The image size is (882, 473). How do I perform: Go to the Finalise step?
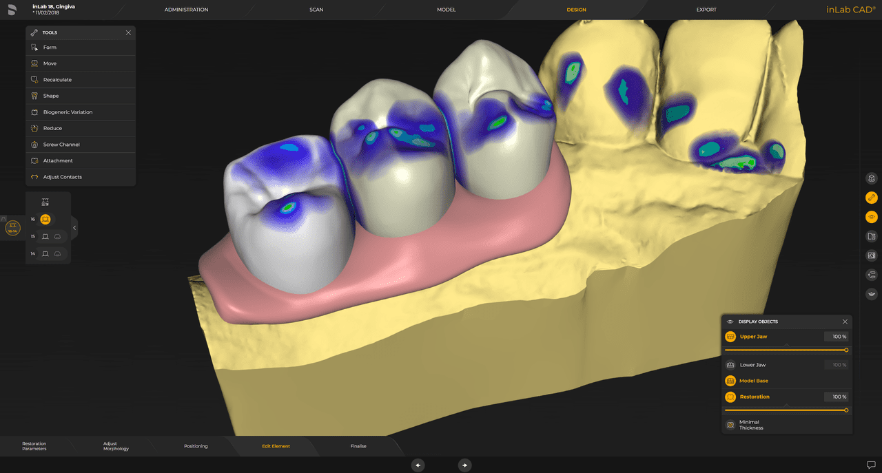click(358, 445)
